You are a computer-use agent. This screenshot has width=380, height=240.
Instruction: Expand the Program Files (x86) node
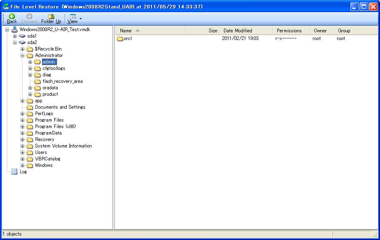[x=22, y=126]
